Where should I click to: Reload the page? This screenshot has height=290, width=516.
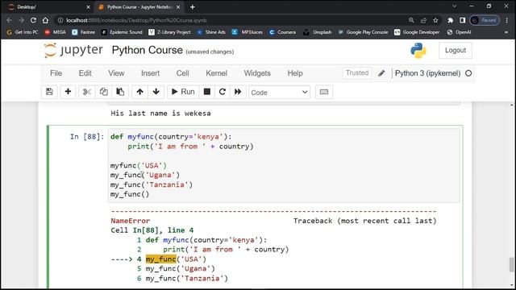pos(33,20)
